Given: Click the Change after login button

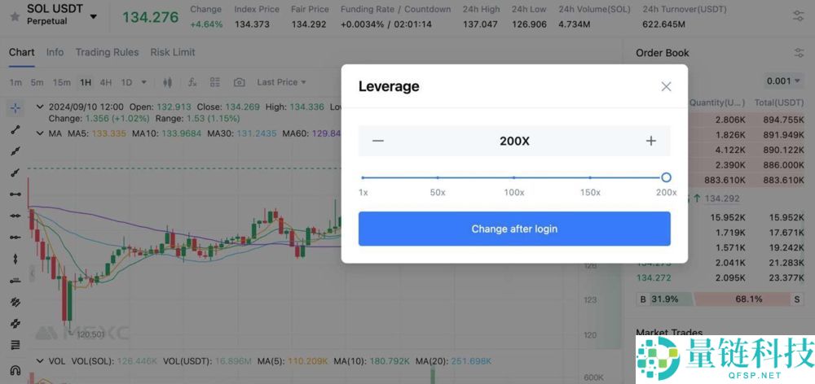Looking at the screenshot, I should [514, 229].
